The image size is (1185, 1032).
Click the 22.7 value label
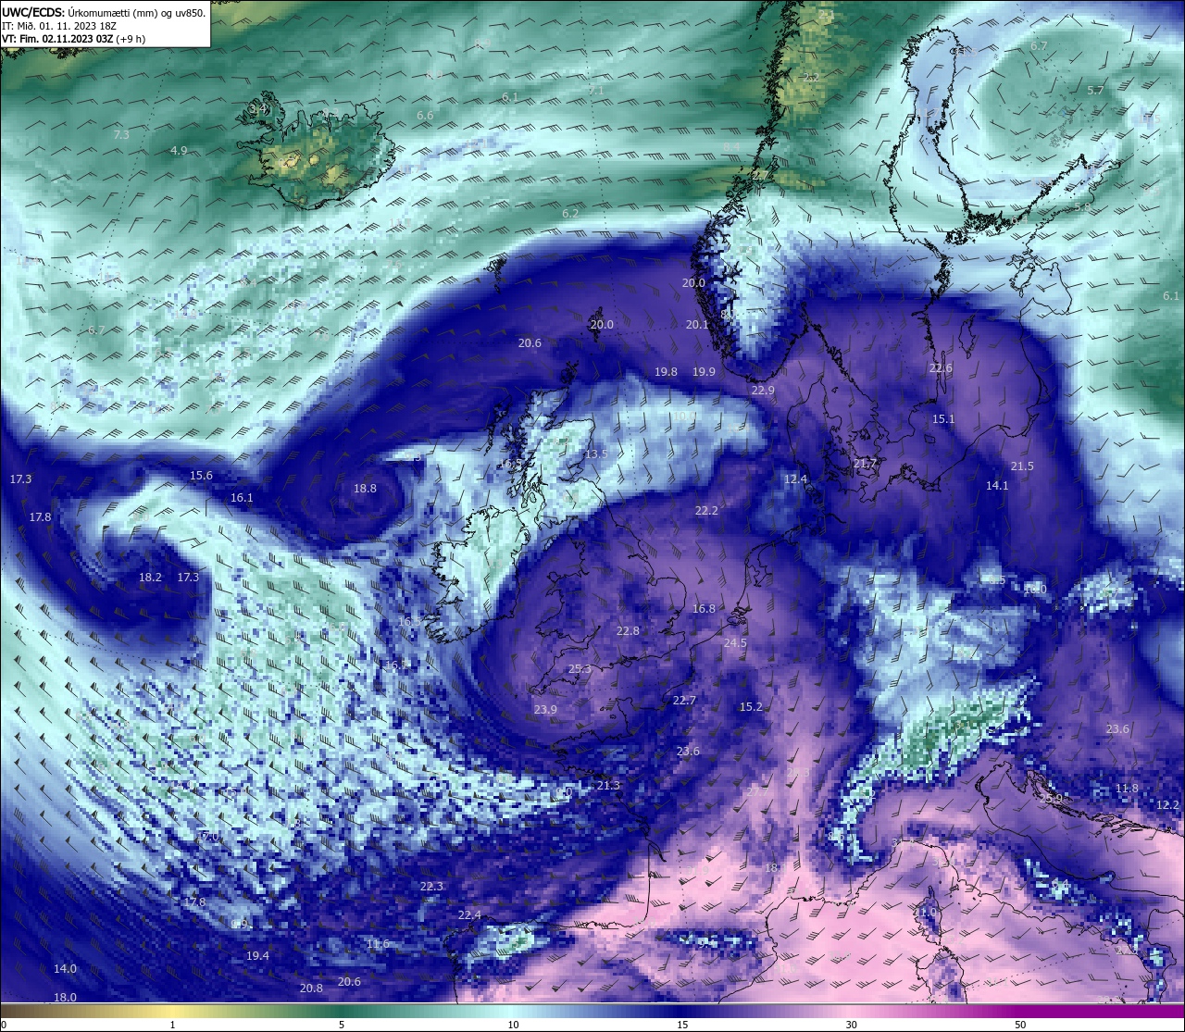tap(684, 700)
